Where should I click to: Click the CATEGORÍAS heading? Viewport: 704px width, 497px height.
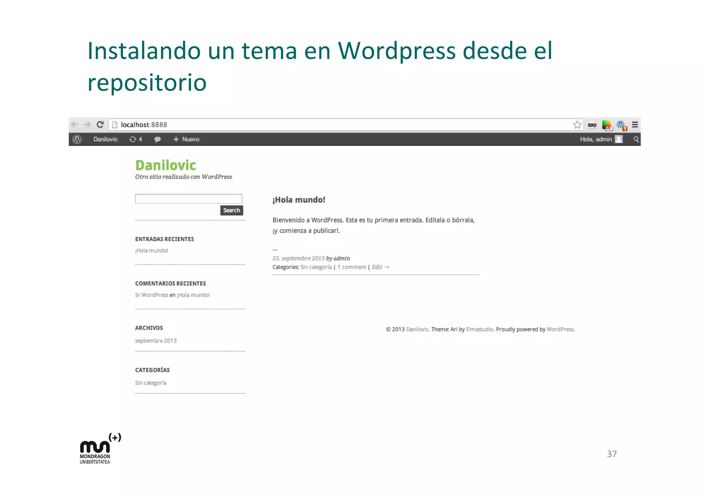[152, 370]
